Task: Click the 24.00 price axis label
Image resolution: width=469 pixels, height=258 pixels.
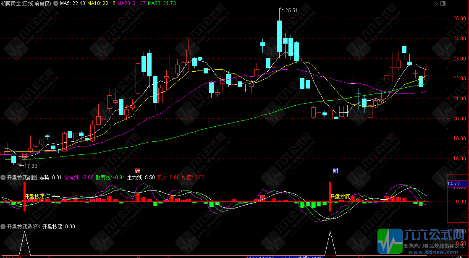Action: tap(460, 39)
